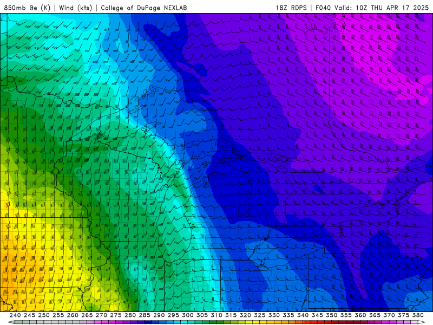
Task: Select the 320 value on the color scale
Action: [x=245, y=315]
